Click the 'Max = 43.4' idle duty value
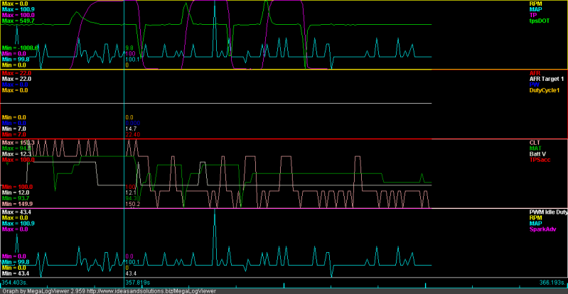Image resolution: width=568 pixels, height=294 pixels. coord(16,212)
